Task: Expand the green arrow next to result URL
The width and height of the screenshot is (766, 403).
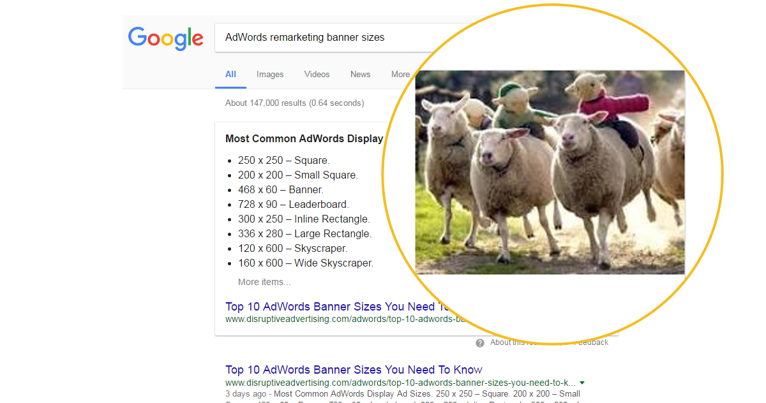Action: [582, 383]
